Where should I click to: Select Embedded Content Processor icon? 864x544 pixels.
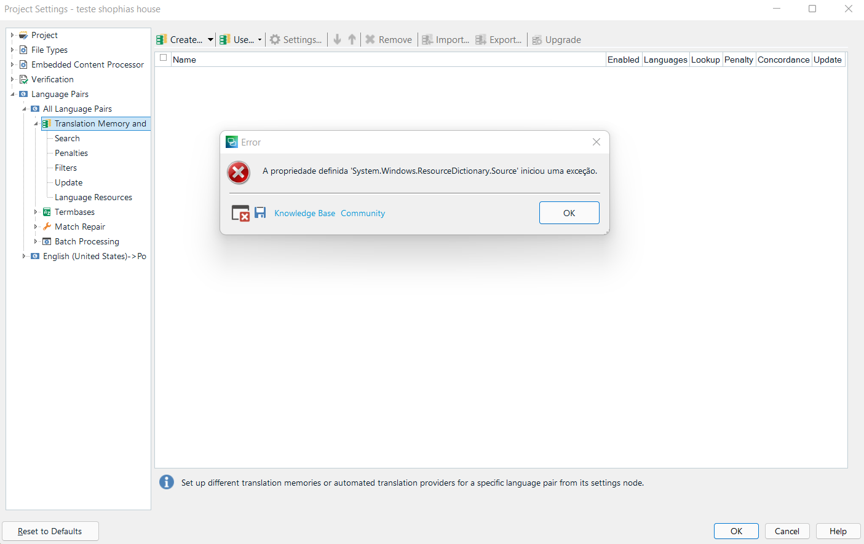23,64
